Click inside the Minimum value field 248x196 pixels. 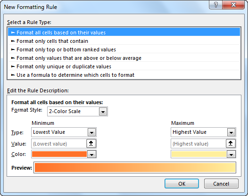tap(59, 144)
